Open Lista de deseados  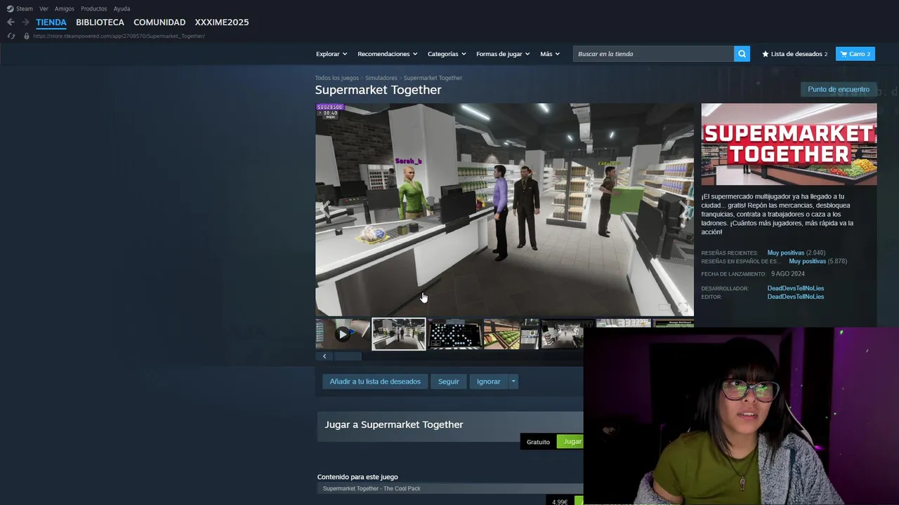tap(794, 54)
